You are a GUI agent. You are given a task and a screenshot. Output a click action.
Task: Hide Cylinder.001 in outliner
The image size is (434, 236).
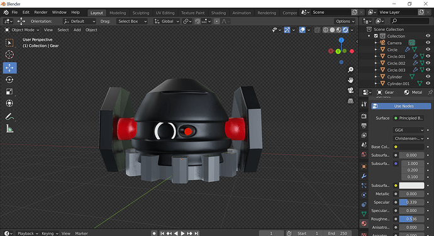point(428,83)
